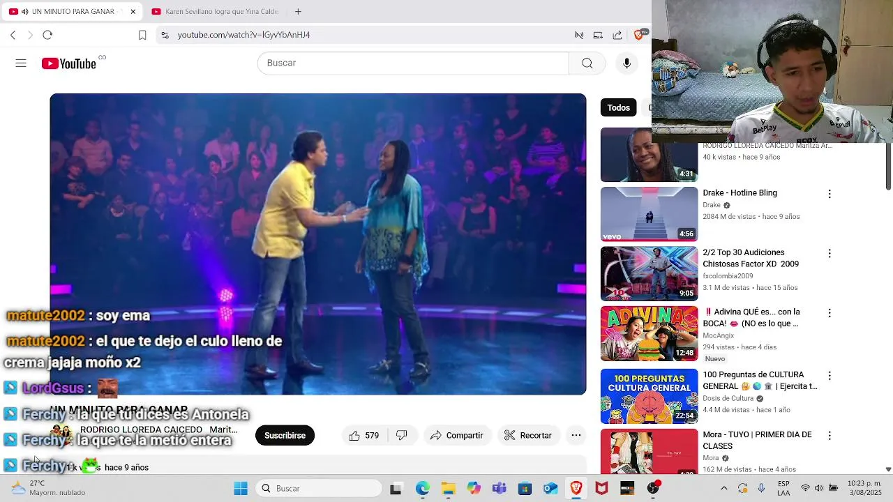Screen dimensions: 893x502
Task: Open Brave Shields panel
Action: pyautogui.click(x=639, y=35)
